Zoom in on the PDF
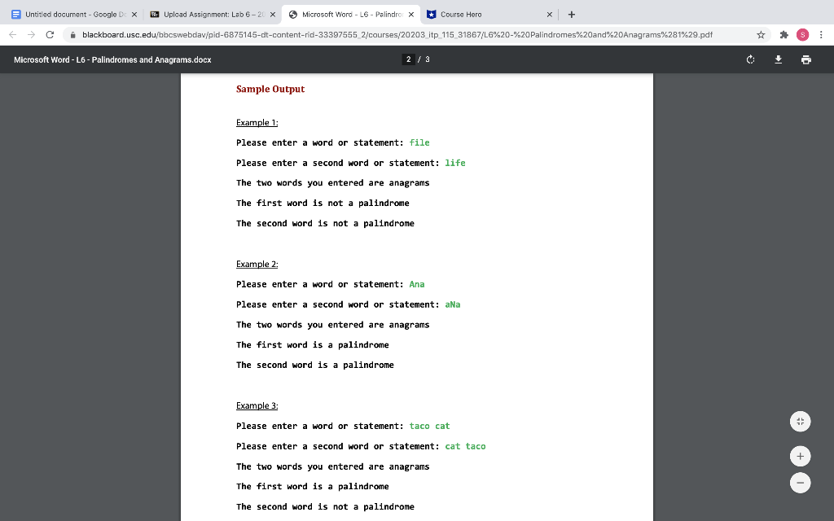834x521 pixels. [800, 456]
